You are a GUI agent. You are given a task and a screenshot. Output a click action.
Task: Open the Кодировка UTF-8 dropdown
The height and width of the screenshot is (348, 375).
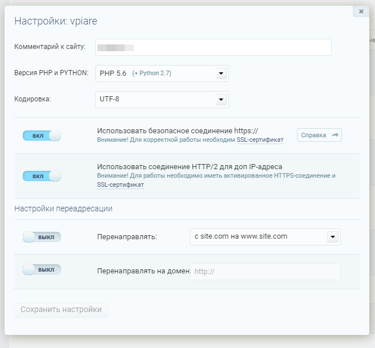(x=161, y=100)
